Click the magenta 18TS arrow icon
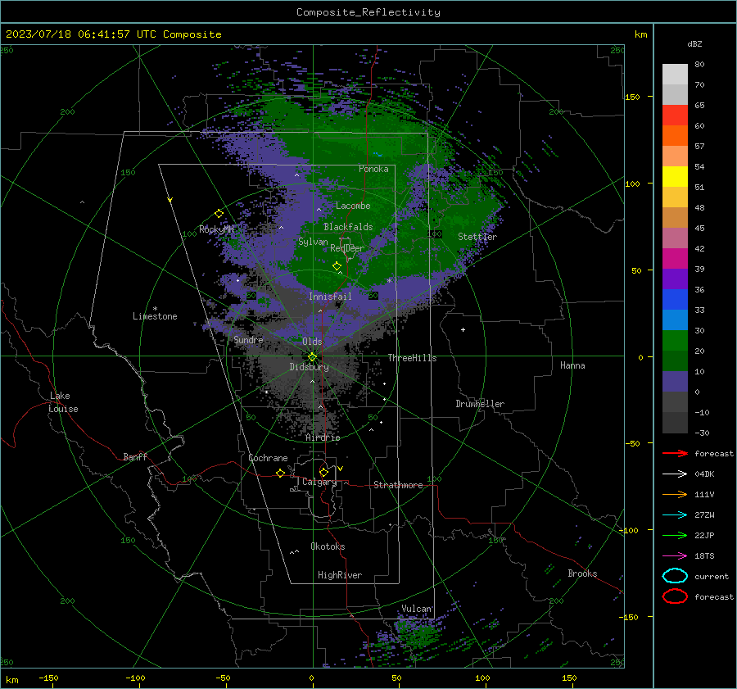The image size is (737, 689). [x=675, y=556]
